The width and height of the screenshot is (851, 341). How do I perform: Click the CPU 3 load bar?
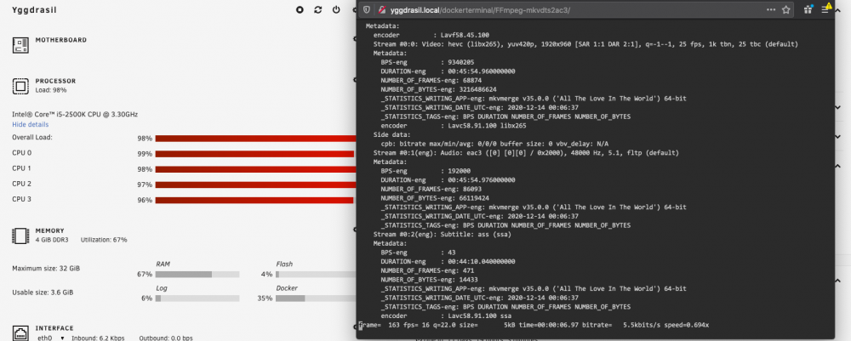[254, 200]
